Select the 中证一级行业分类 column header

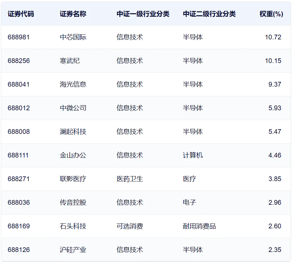(143, 14)
